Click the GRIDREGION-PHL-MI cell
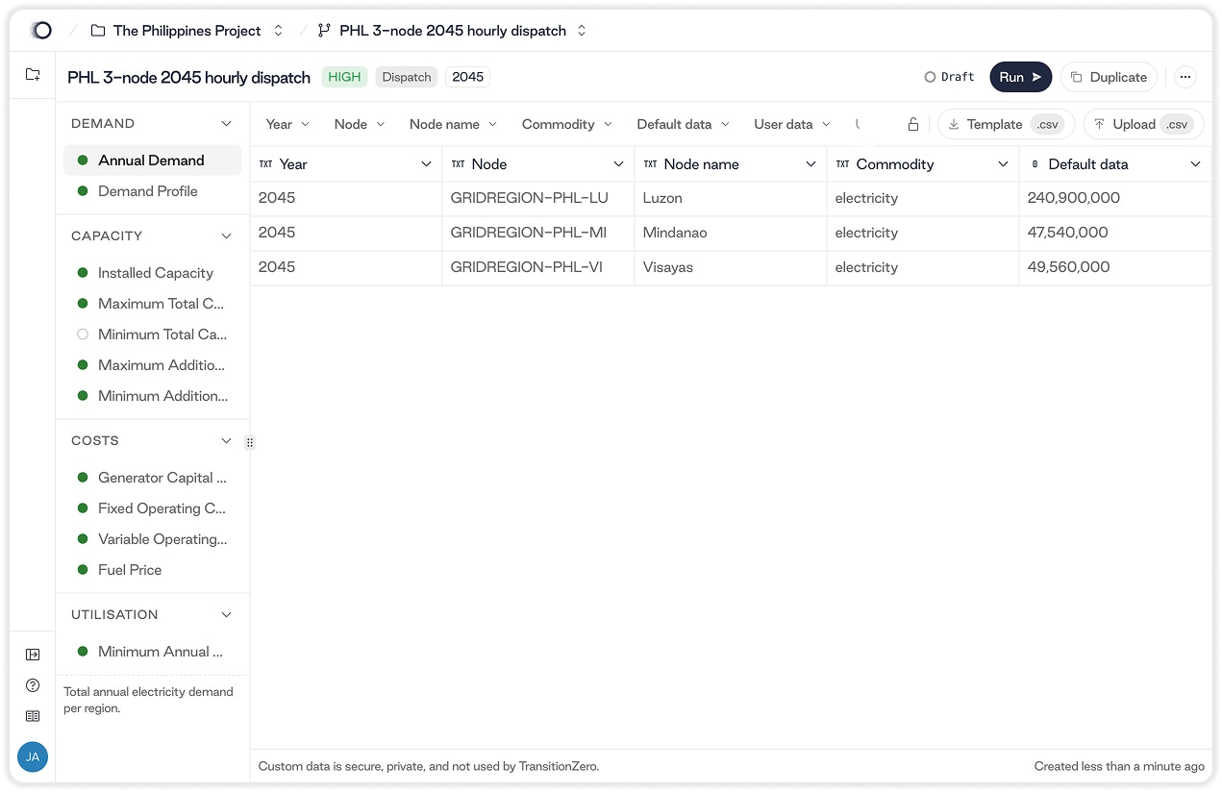The width and height of the screenshot is (1222, 792). tap(538, 233)
